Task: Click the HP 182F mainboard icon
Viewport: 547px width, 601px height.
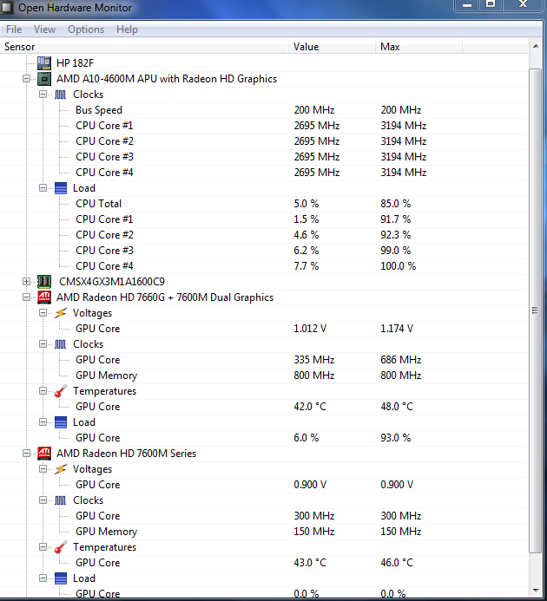Action: [x=44, y=62]
